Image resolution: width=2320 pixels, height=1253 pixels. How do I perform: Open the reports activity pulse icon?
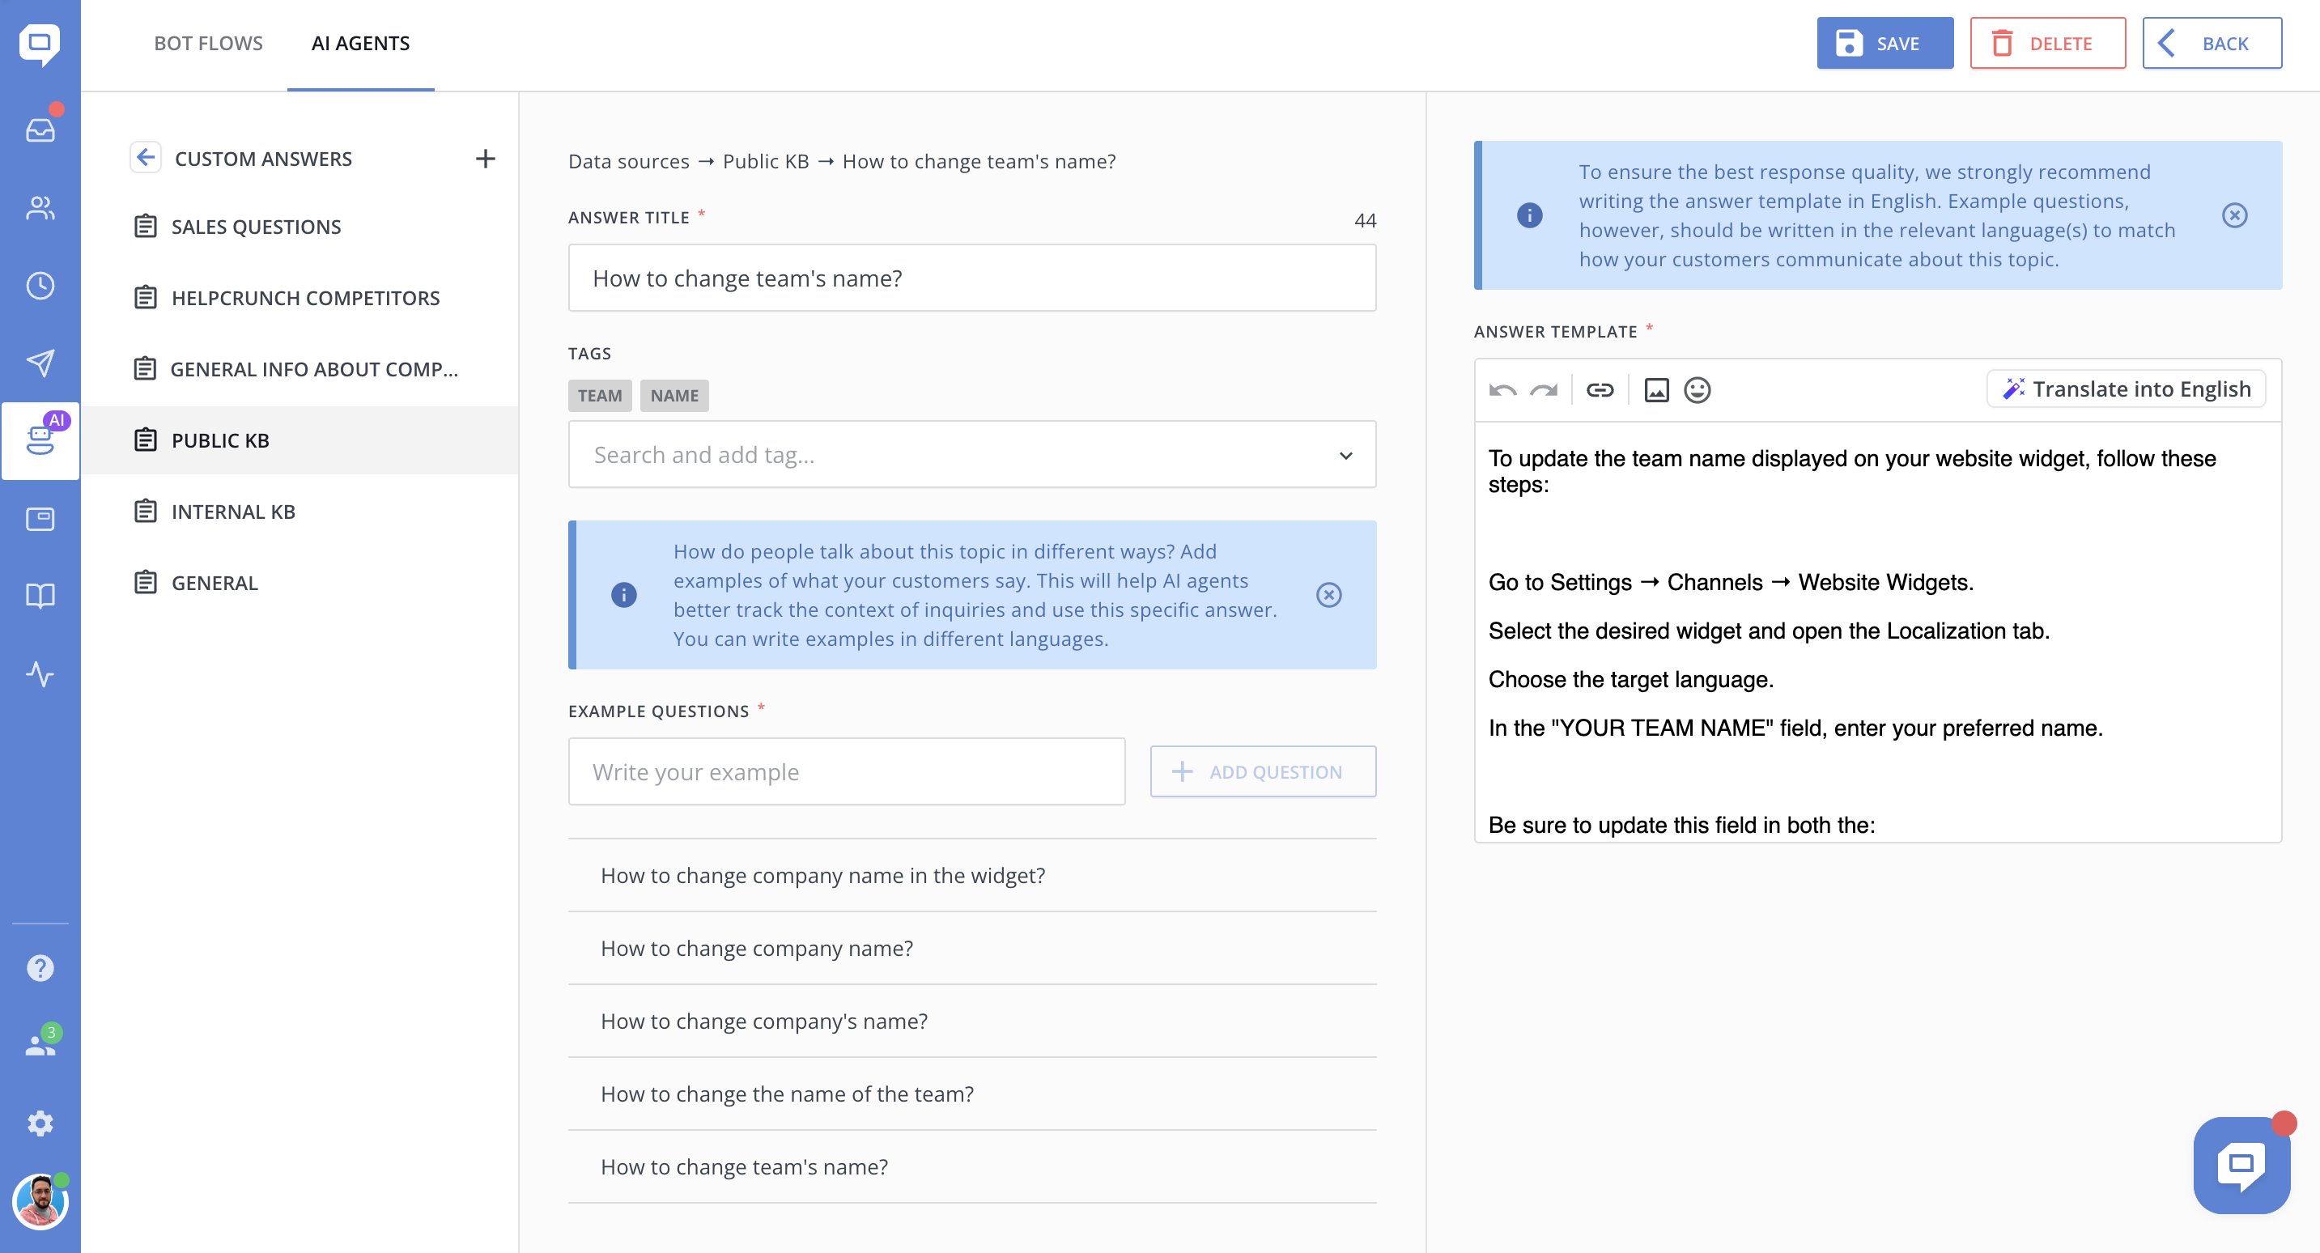tap(40, 673)
